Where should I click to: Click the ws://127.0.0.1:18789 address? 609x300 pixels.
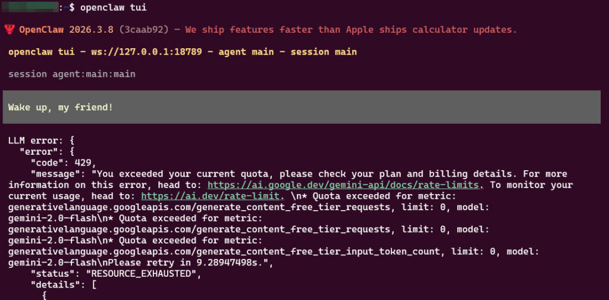coord(146,52)
